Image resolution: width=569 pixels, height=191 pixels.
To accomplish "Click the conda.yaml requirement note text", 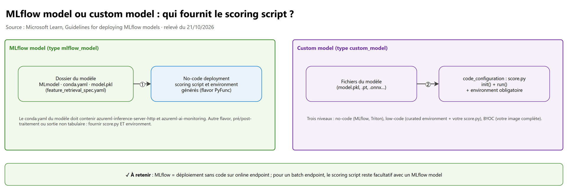I will (135, 121).
